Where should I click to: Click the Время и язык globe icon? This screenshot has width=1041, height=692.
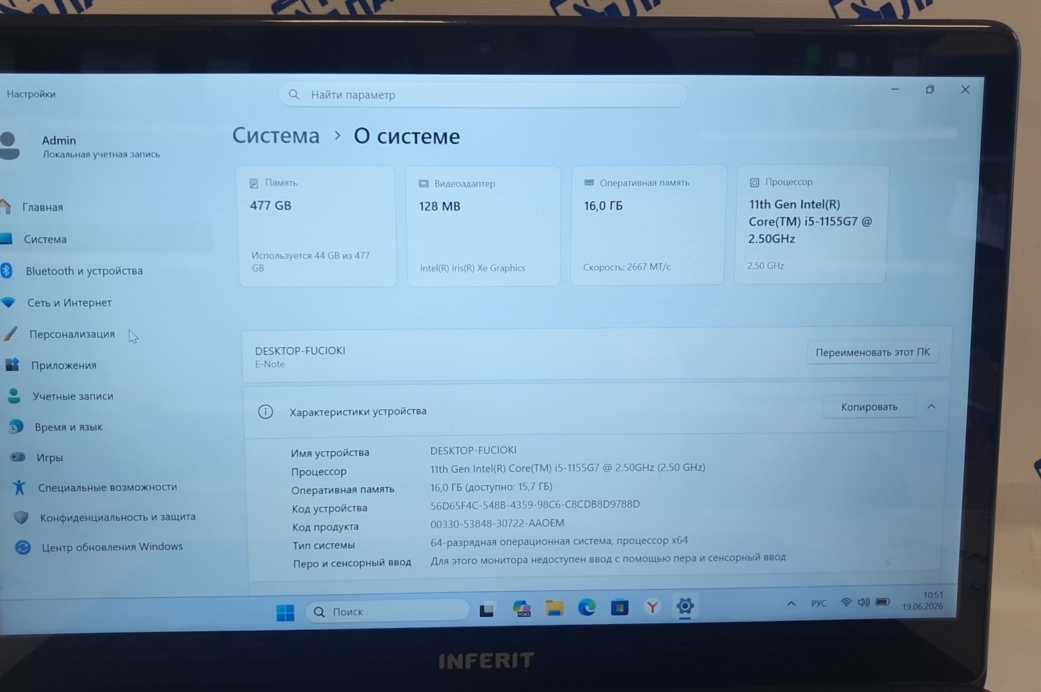16,426
